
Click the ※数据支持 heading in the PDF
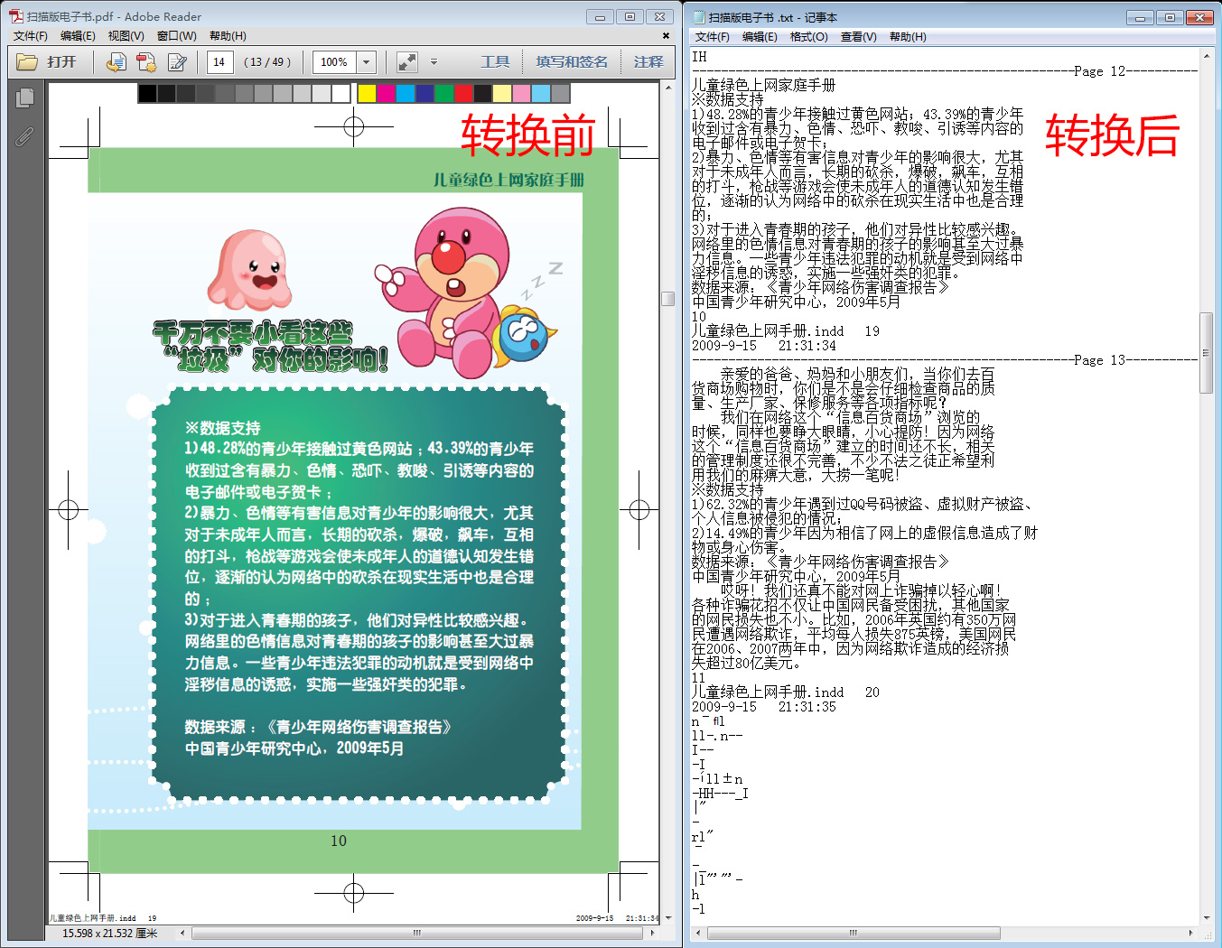pos(222,428)
